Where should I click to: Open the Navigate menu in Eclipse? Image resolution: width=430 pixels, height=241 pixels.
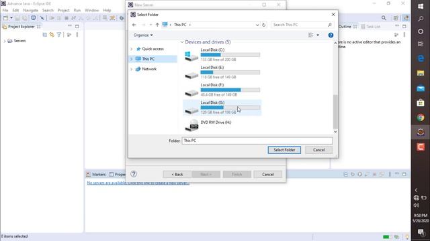tap(30, 10)
